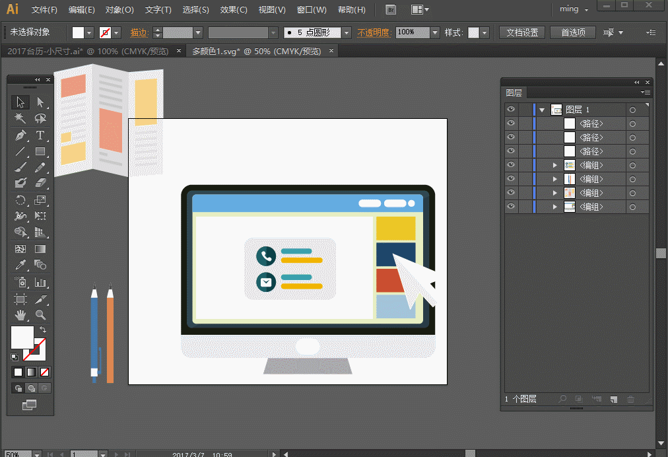Toggle visibility of second <路径> row
The height and width of the screenshot is (457, 668).
point(511,137)
